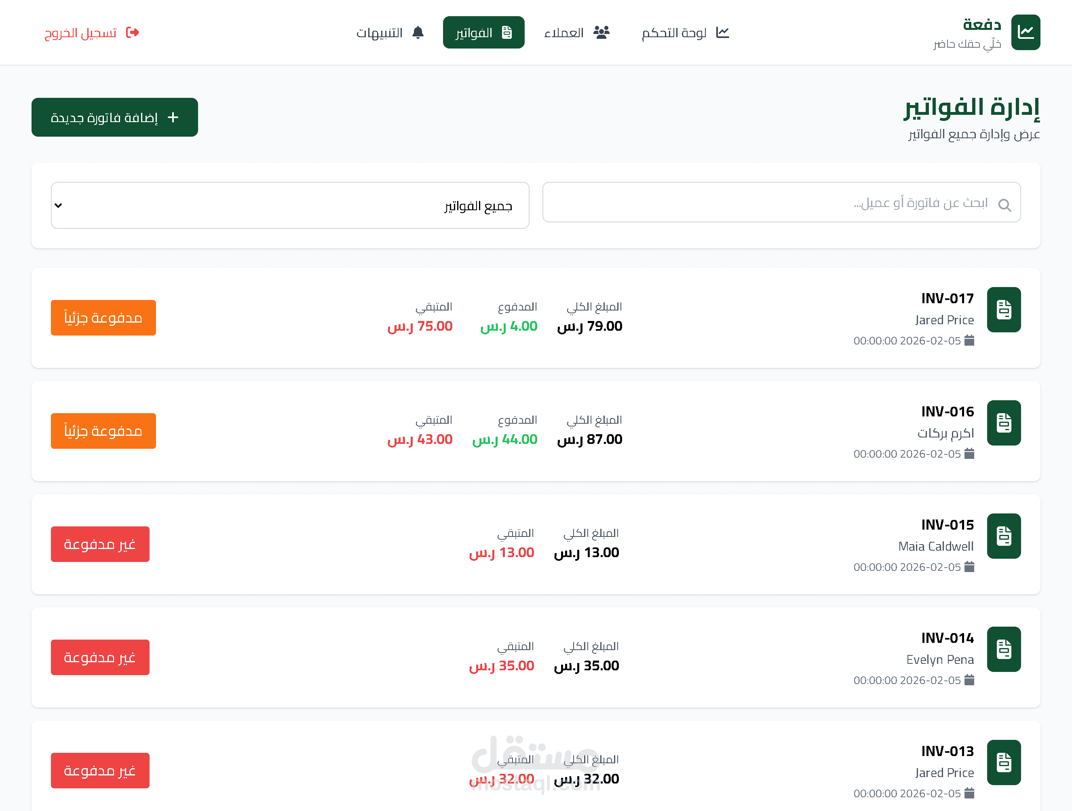Viewport: 1072px width, 811px height.
Task: Click the logout arrow icon
Action: [132, 32]
